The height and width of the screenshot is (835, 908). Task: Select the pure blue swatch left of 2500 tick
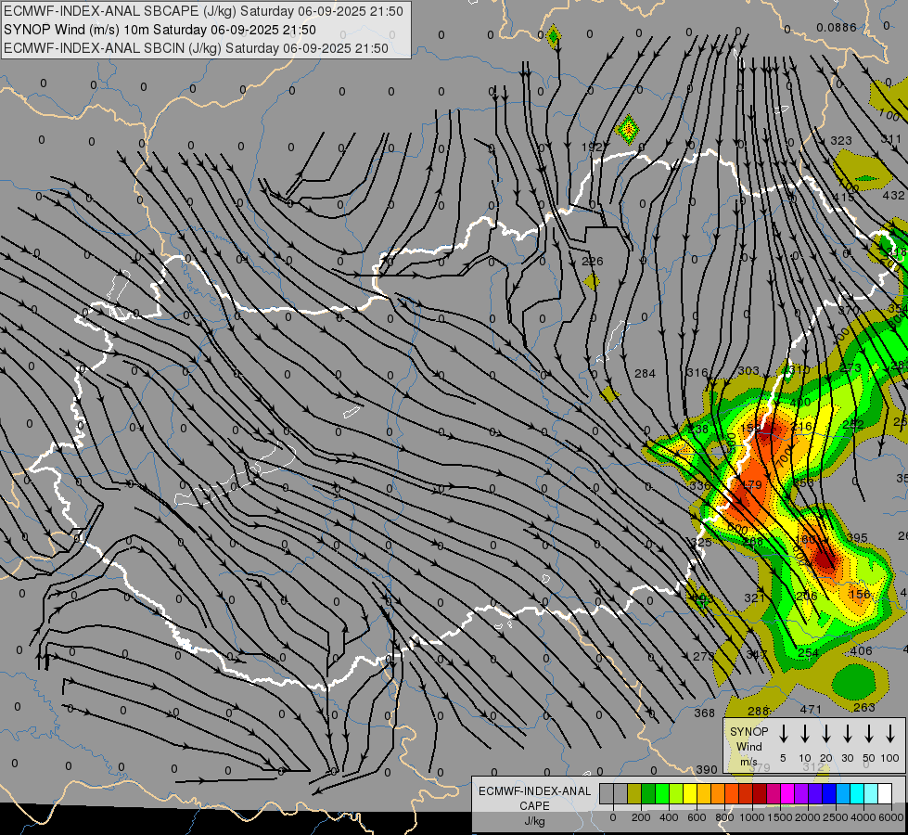click(828, 794)
